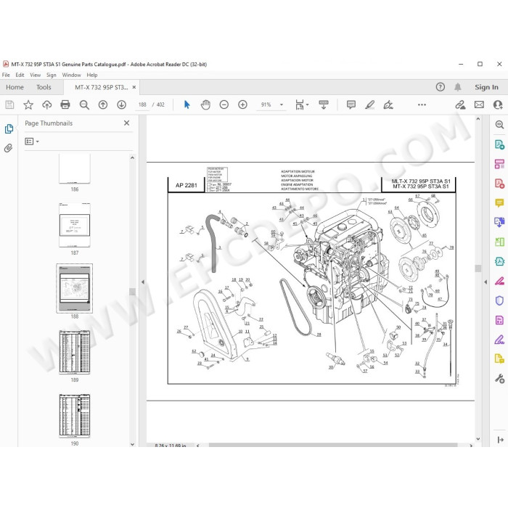
Task: Collapse the left navigation pane arrow
Action: click(x=143, y=282)
